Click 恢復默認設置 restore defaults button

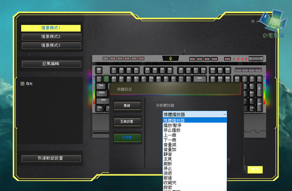click(x=51, y=158)
